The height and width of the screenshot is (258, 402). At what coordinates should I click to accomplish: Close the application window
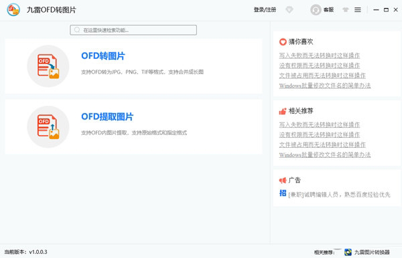tap(396, 10)
